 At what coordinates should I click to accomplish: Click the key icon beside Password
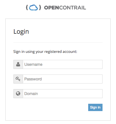(18, 79)
